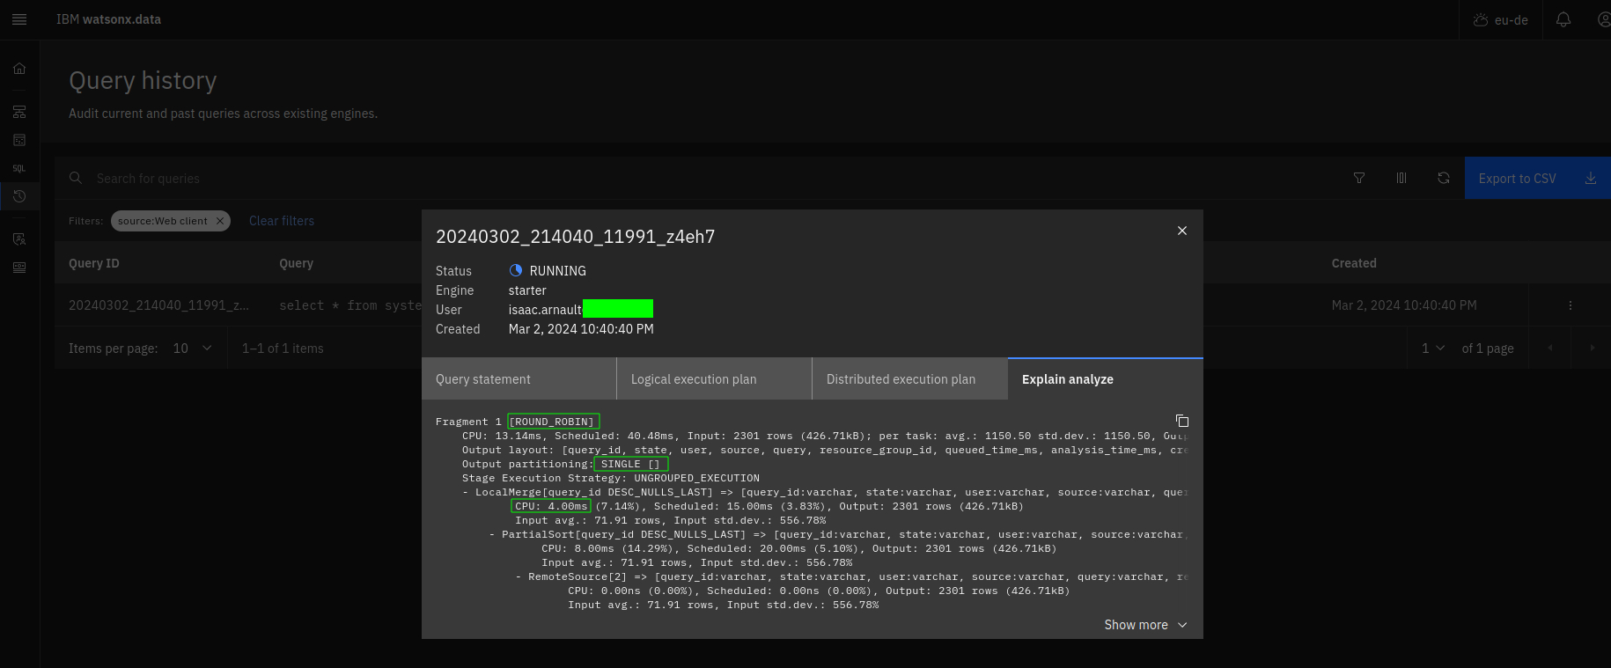The height and width of the screenshot is (668, 1611).
Task: Select the Explain analyze tab
Action: click(x=1105, y=379)
